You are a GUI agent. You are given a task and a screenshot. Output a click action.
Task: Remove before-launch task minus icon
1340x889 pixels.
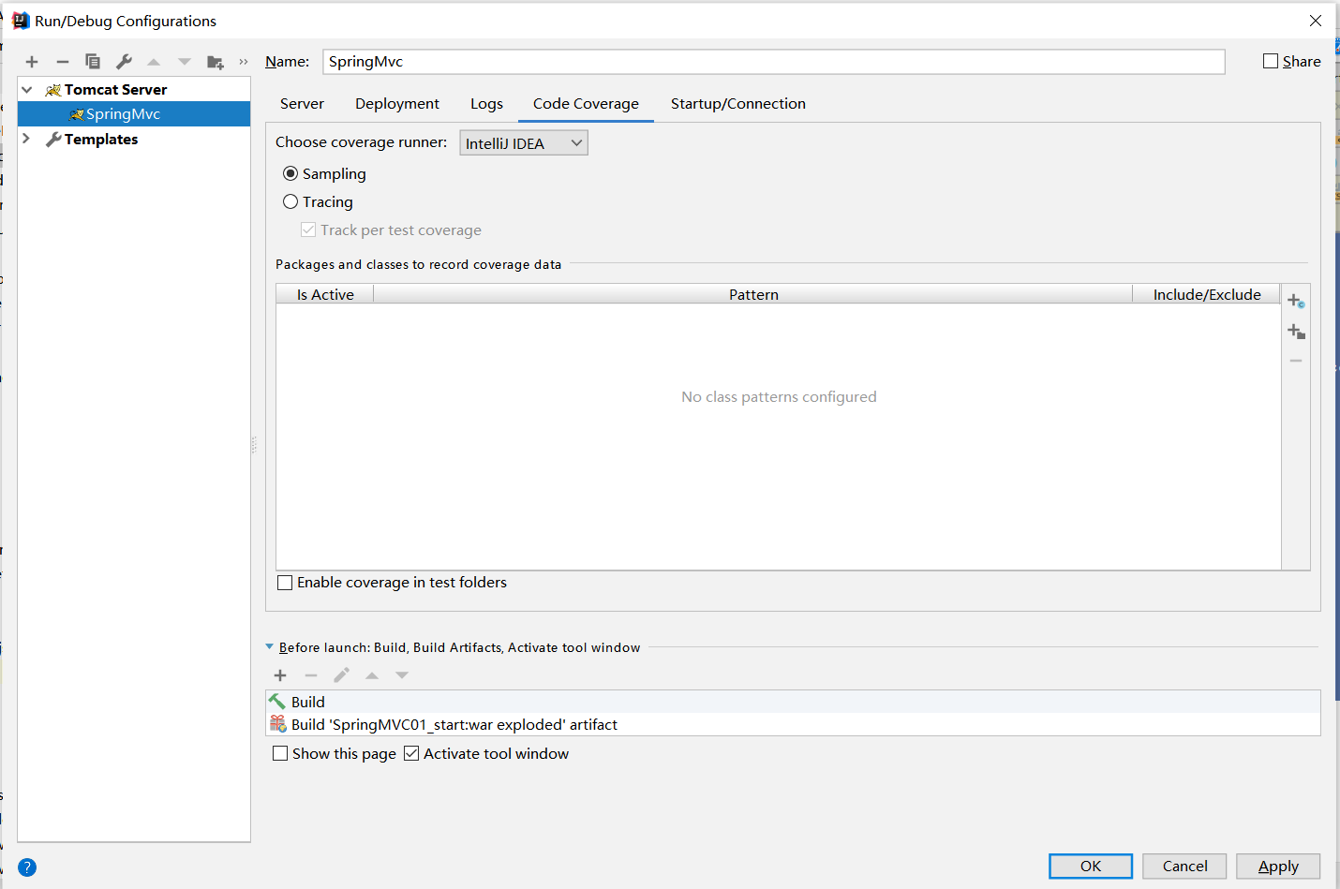click(x=311, y=675)
